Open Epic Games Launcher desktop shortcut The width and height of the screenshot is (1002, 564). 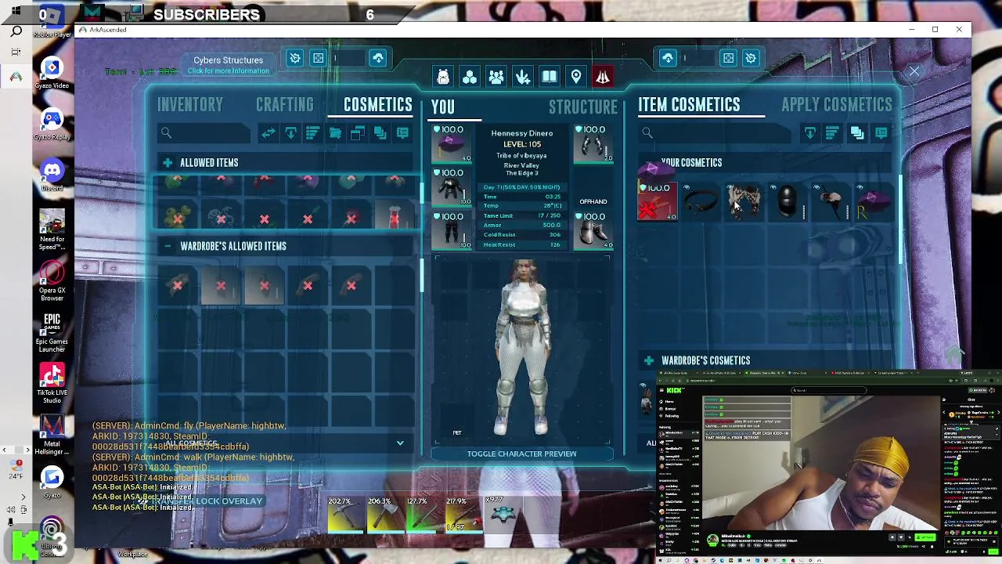pyautogui.click(x=52, y=332)
